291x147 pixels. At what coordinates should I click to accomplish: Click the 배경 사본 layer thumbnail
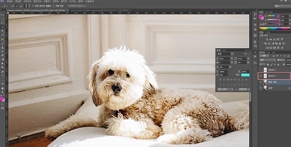tap(265, 82)
